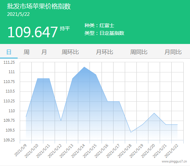The image size is (190, 166).
Task: Click the index value 109.647
Action: click(x=32, y=32)
